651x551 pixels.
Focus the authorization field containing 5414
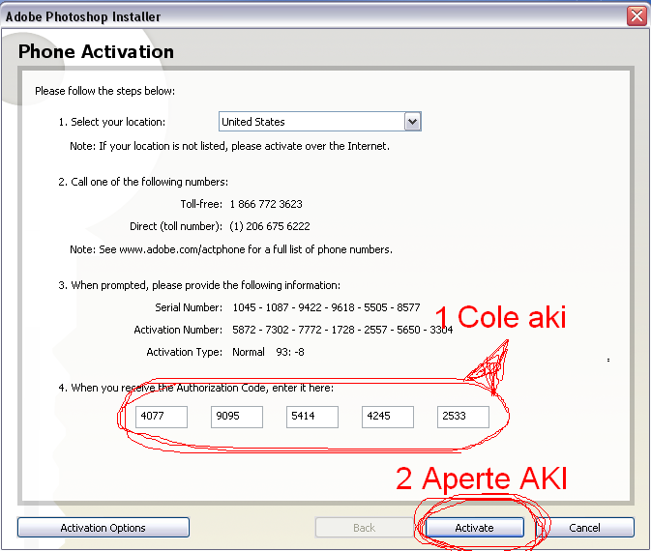click(312, 417)
